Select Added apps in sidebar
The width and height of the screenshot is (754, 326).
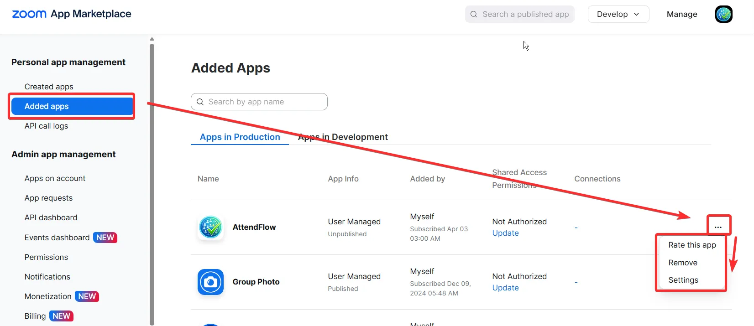[72, 106]
